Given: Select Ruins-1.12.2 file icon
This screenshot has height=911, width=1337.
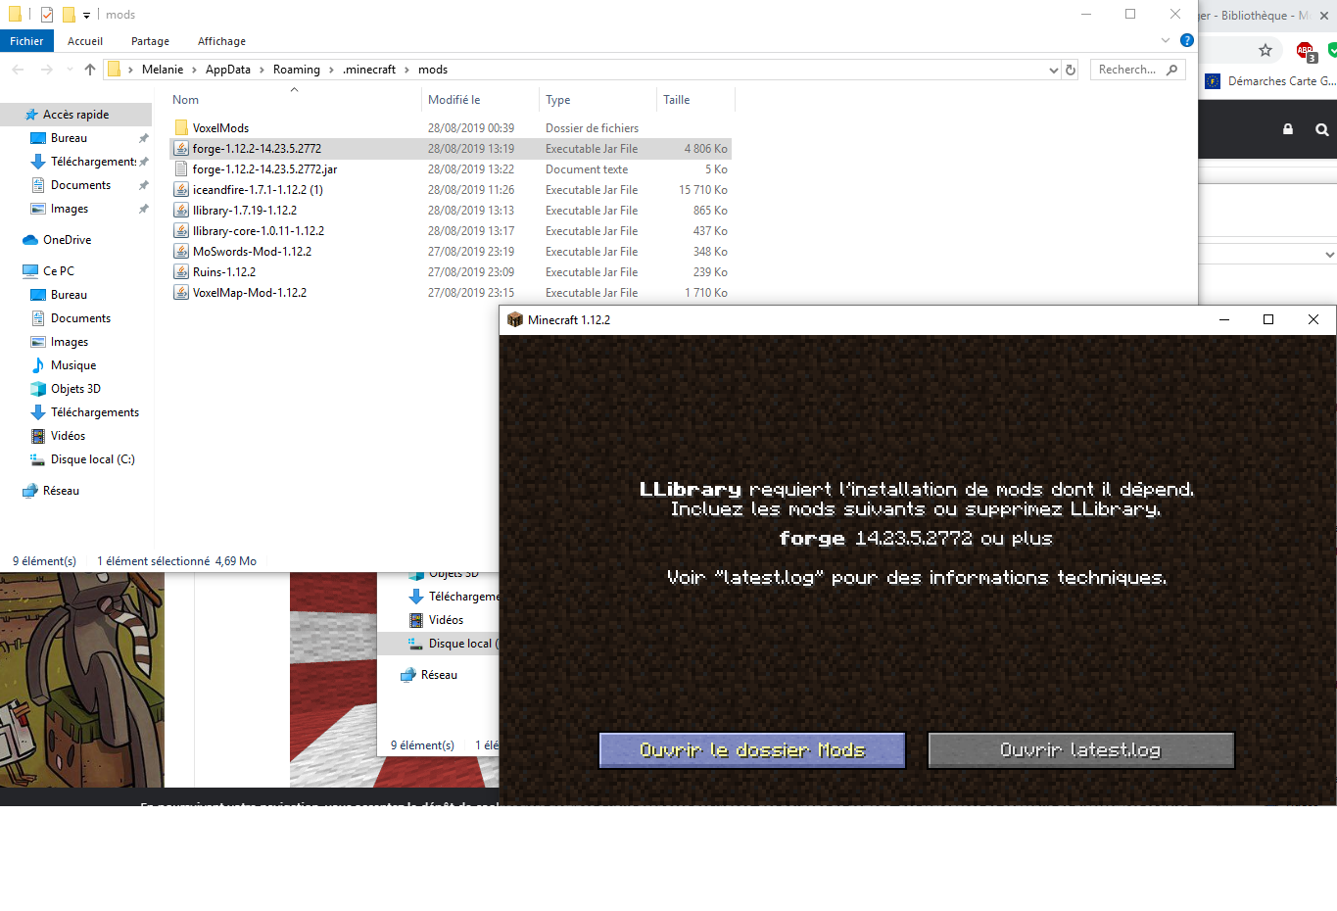Looking at the screenshot, I should [181, 272].
